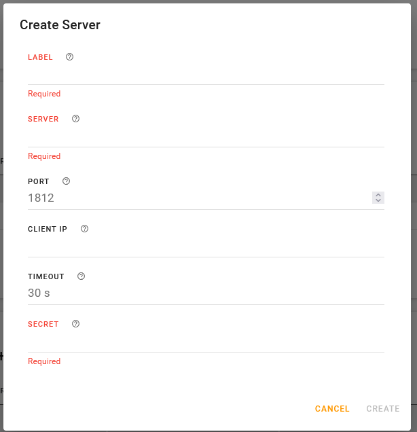417x432 pixels.
Task: Decrease the port using the down arrow
Action: (378, 201)
